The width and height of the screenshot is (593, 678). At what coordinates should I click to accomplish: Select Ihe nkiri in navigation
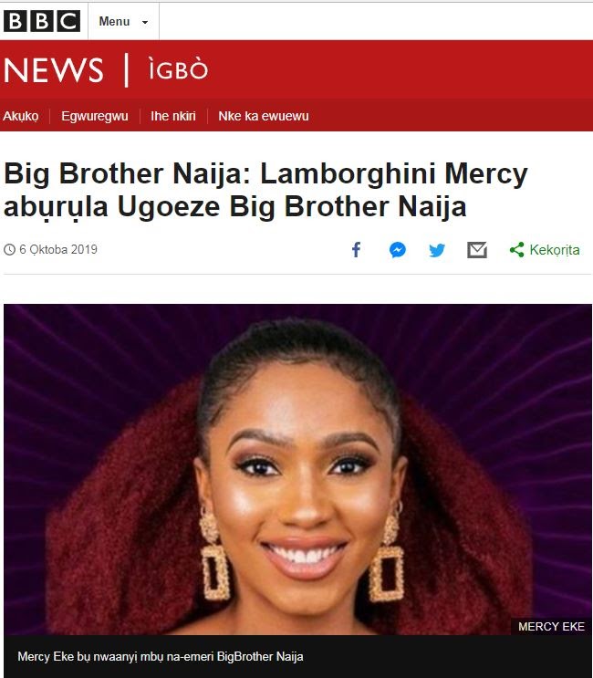click(173, 116)
